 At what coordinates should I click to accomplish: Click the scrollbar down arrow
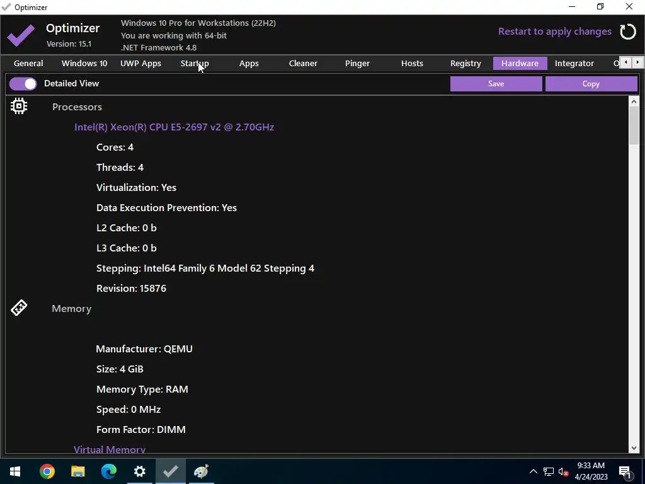[x=634, y=448]
